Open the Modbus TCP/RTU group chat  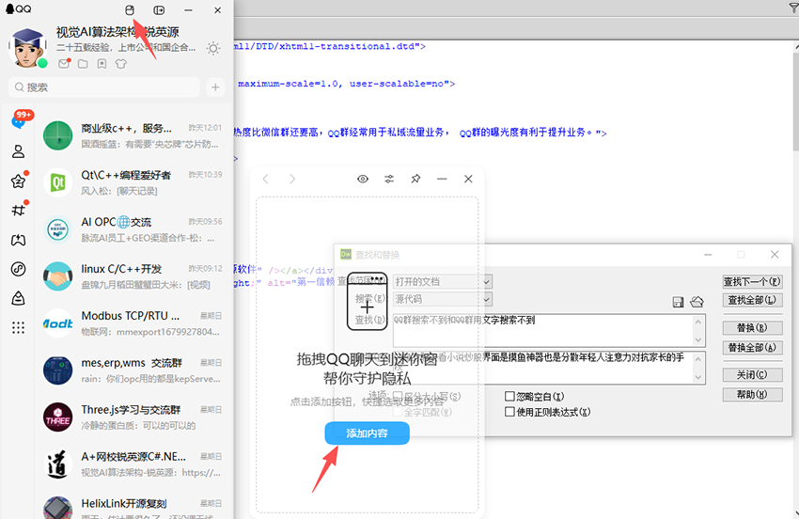[133, 323]
